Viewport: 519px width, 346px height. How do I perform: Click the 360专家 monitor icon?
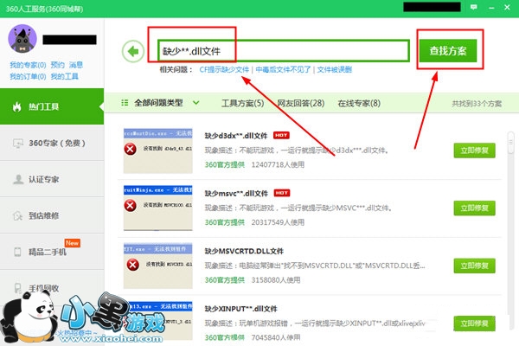click(x=17, y=144)
